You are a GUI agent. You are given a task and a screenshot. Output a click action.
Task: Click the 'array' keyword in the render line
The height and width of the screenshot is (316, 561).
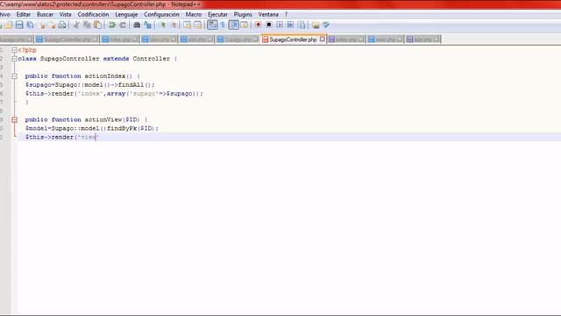click(116, 94)
